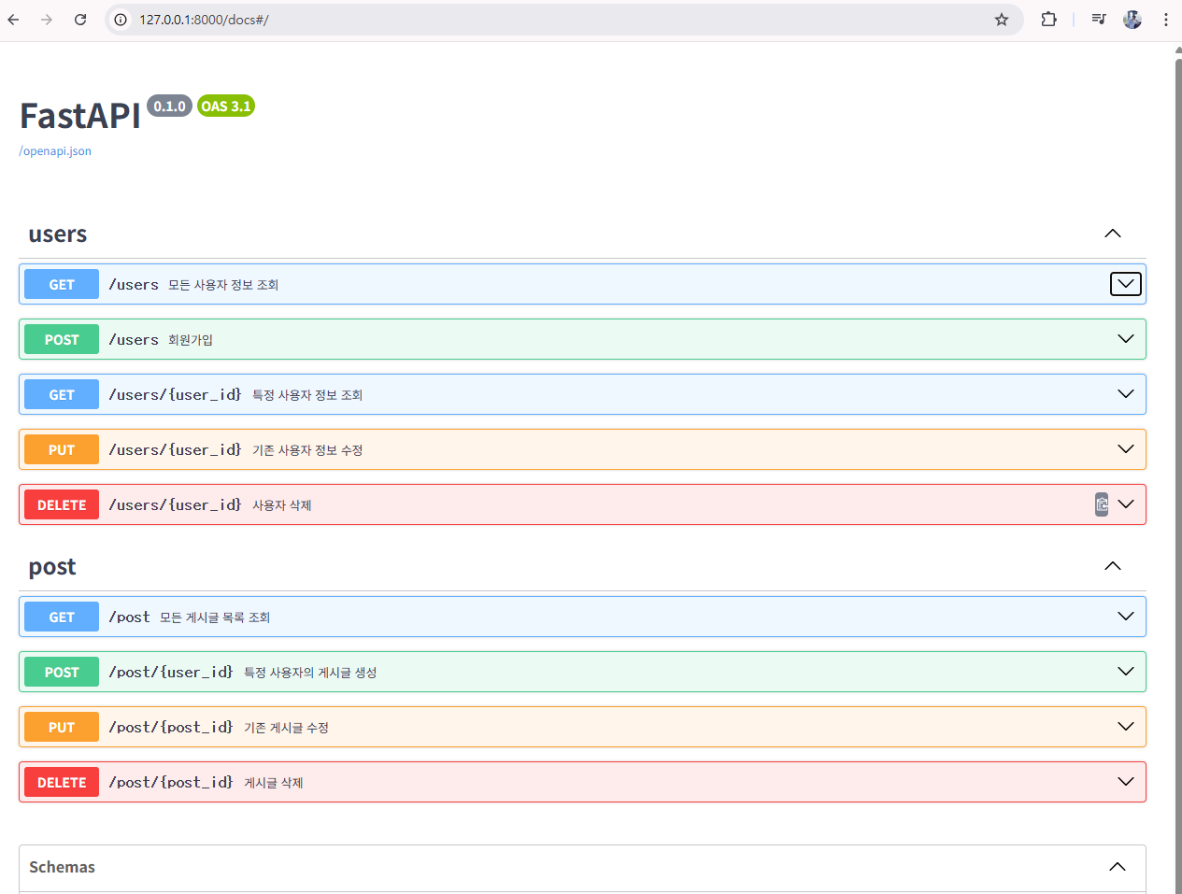Expand PUT /users/{user_id} chevron
The height and width of the screenshot is (894, 1182).
(1126, 449)
